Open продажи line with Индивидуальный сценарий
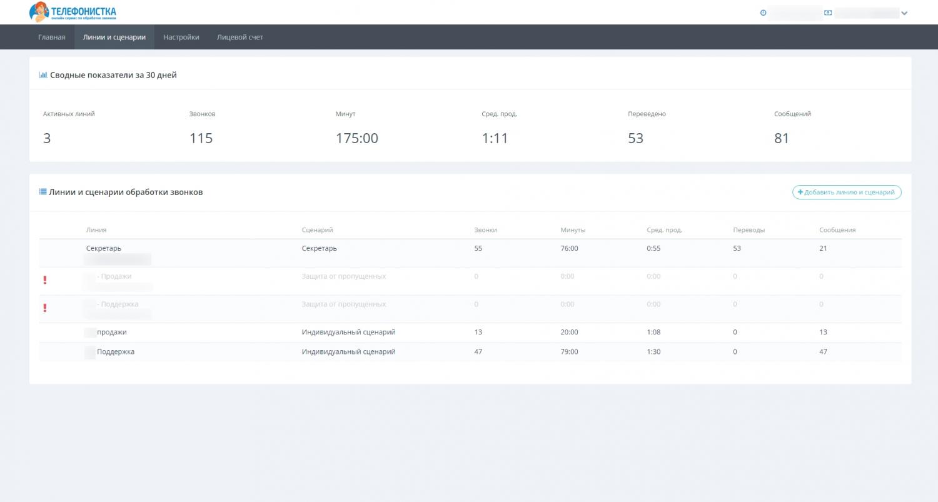Viewport: 938px width, 502px height. point(111,332)
